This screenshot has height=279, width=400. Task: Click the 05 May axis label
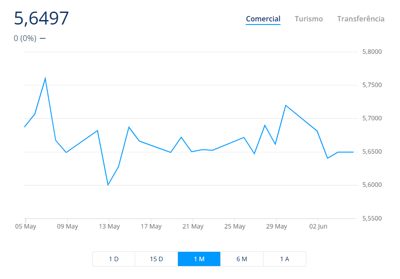pos(25,226)
